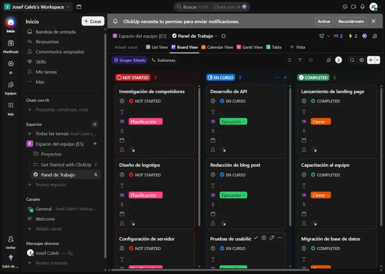Click the Grupo: Estado grouping button
Image resolution: width=385 pixels, height=274 pixels.
tap(130, 60)
